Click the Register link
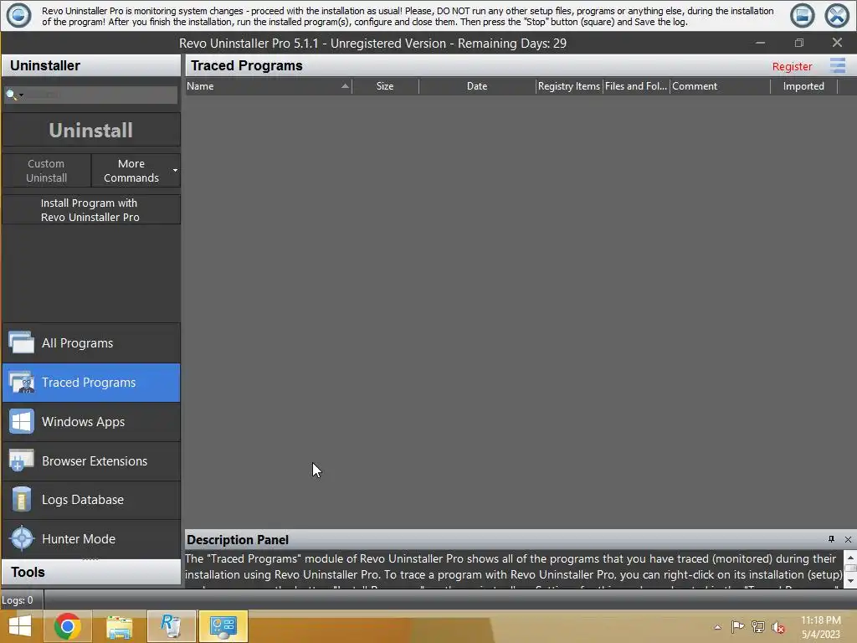Image resolution: width=857 pixels, height=643 pixels. click(792, 66)
